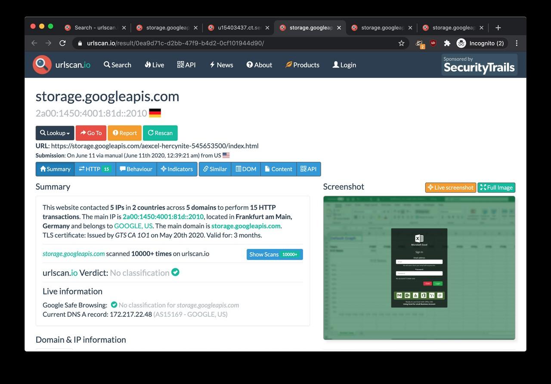Open the page screenshot thumbnail

(x=419, y=267)
